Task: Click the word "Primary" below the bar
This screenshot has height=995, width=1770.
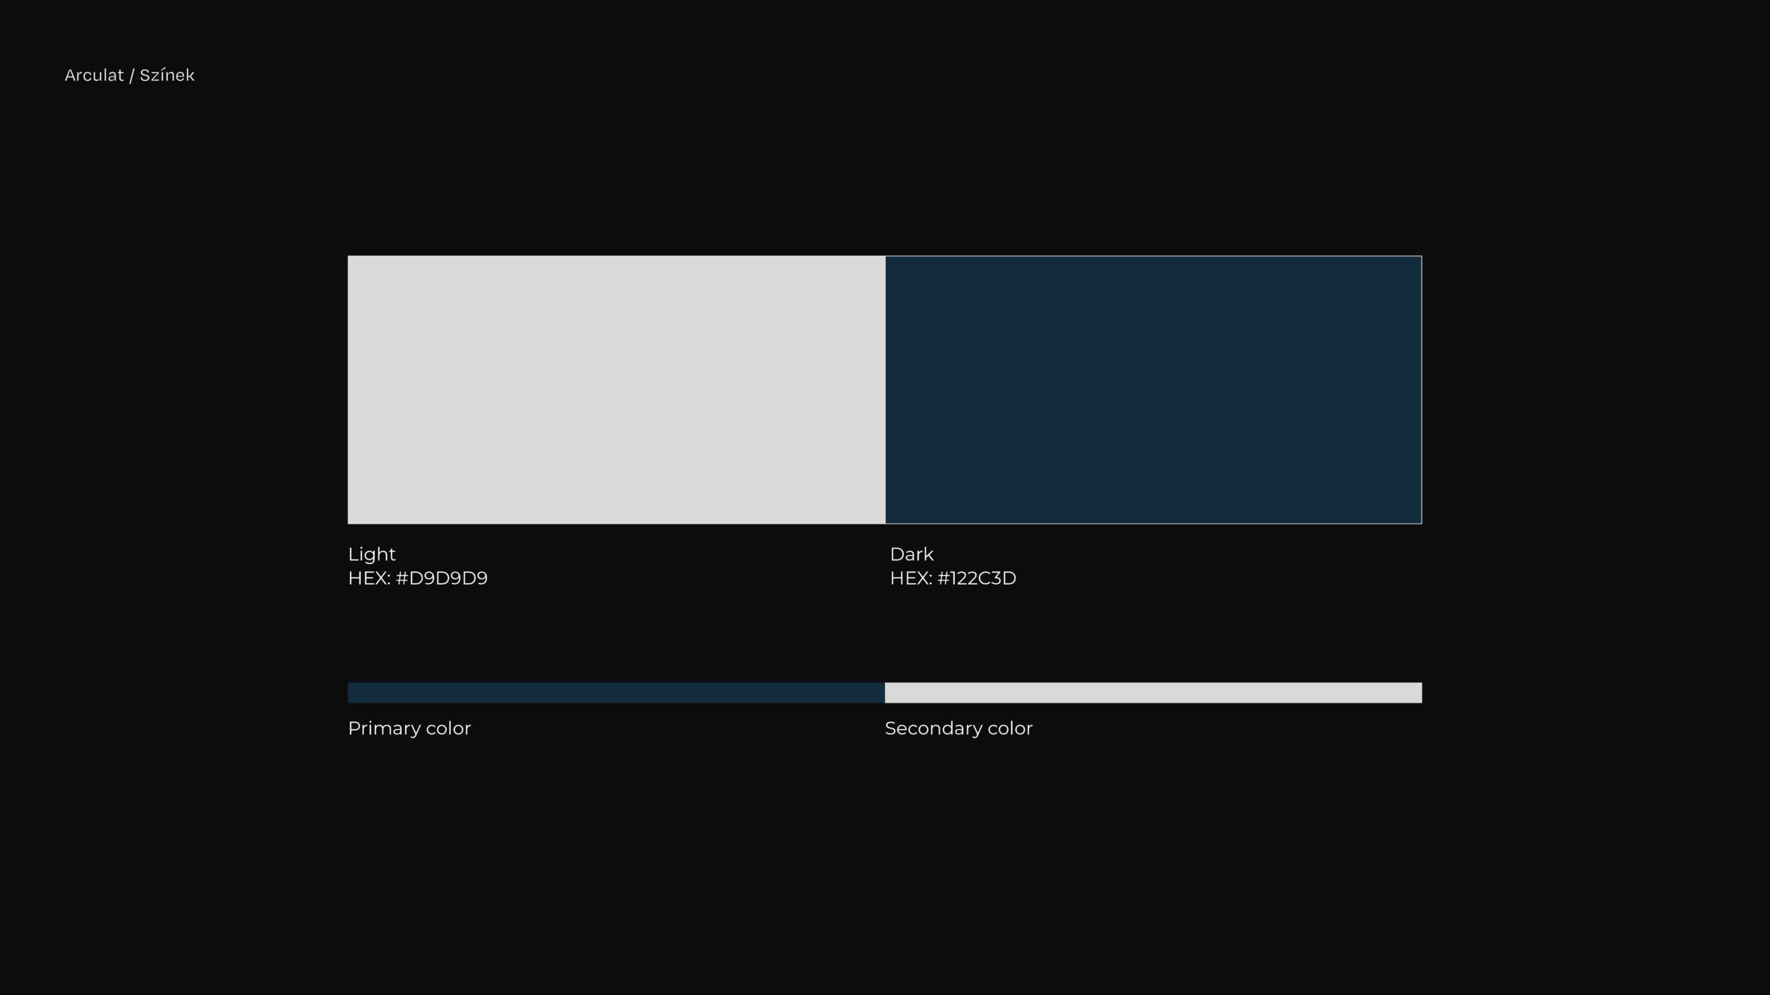Action: coord(384,729)
